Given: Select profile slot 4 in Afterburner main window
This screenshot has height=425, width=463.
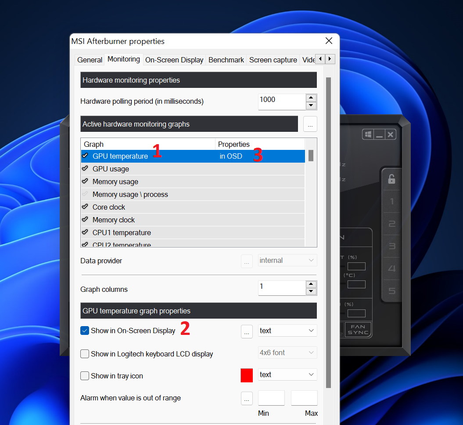Looking at the screenshot, I should coord(392,269).
